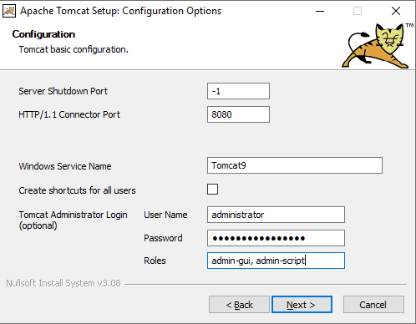The height and width of the screenshot is (324, 416).
Task: Go to the next setup step
Action: tap(302, 305)
